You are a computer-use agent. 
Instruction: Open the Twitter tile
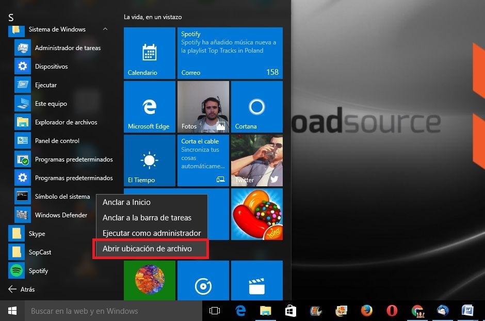257,160
